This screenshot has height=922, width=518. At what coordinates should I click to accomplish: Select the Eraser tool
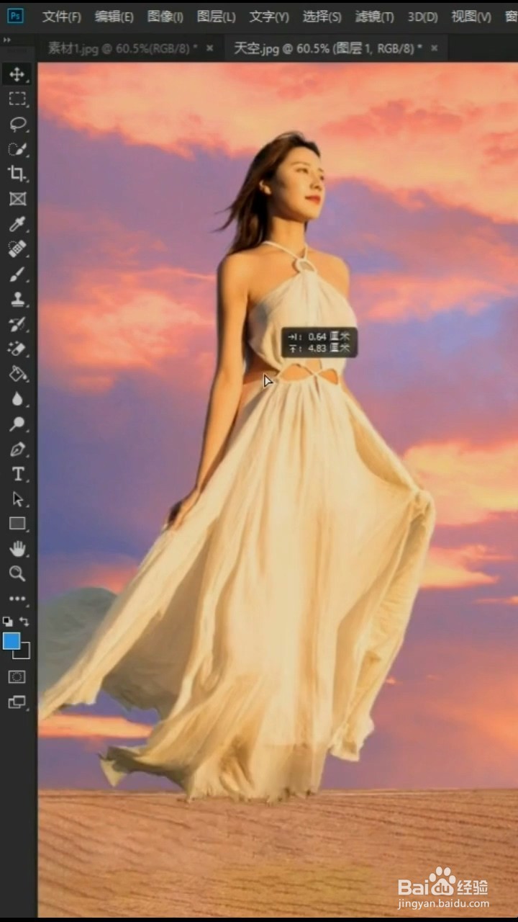point(17,349)
